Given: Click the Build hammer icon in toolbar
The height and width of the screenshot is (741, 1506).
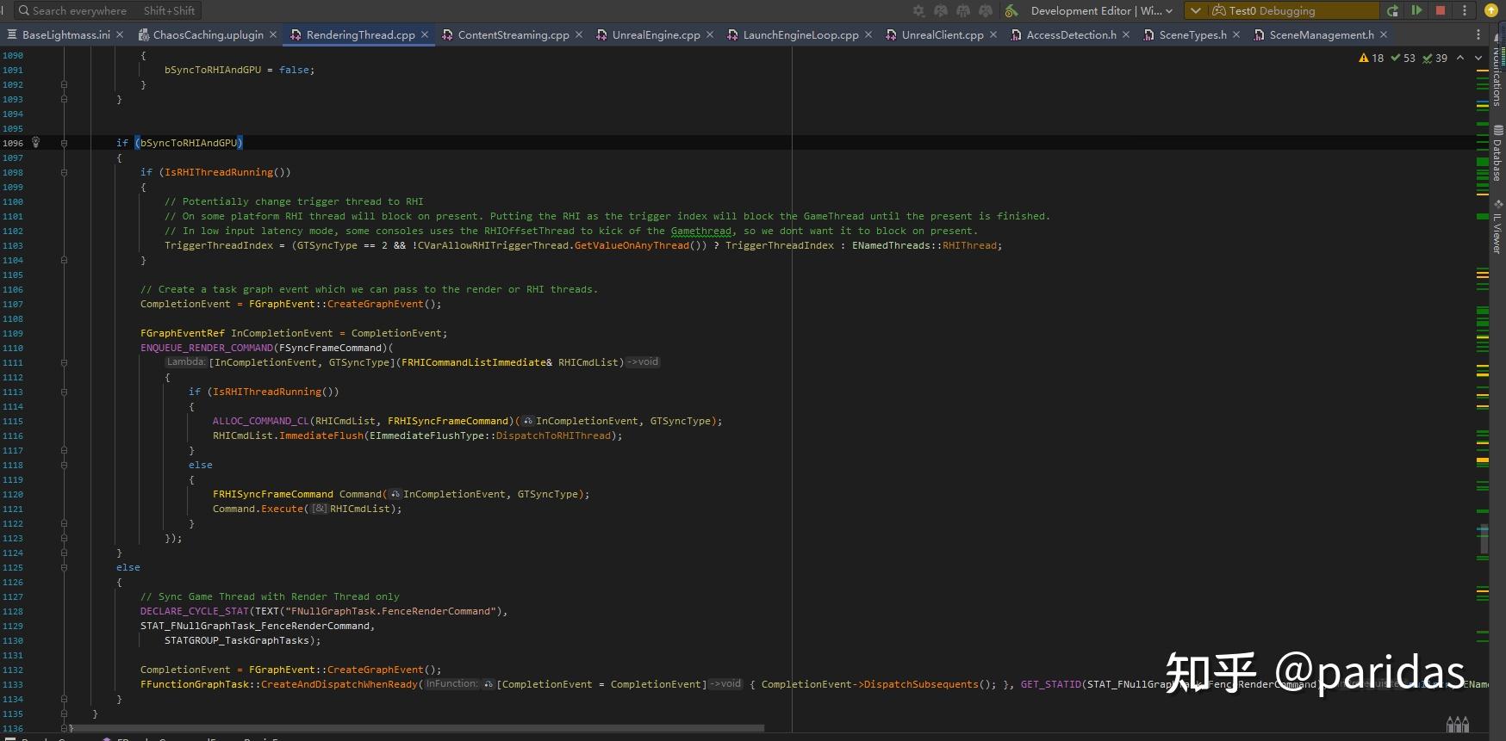Looking at the screenshot, I should tap(1011, 11).
